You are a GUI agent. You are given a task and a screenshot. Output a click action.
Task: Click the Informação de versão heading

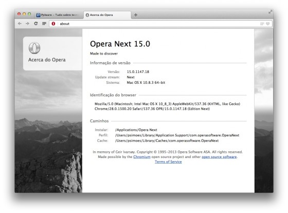(x=110, y=63)
